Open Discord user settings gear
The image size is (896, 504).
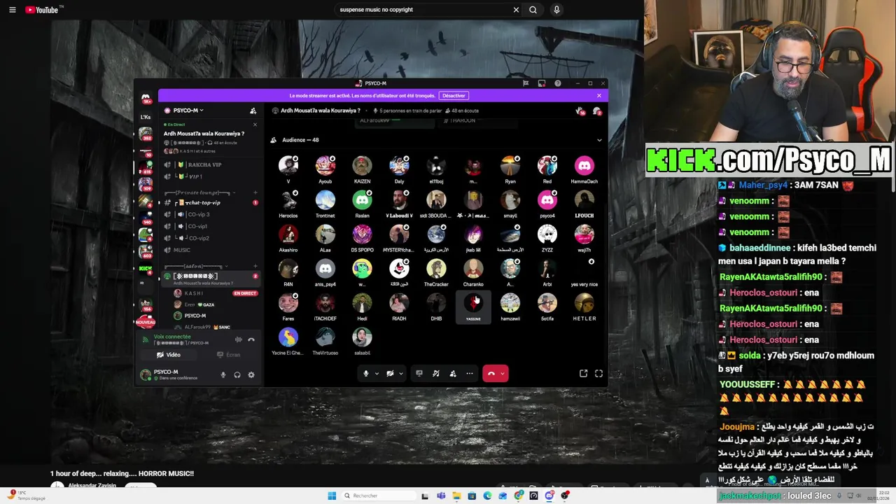tap(251, 375)
